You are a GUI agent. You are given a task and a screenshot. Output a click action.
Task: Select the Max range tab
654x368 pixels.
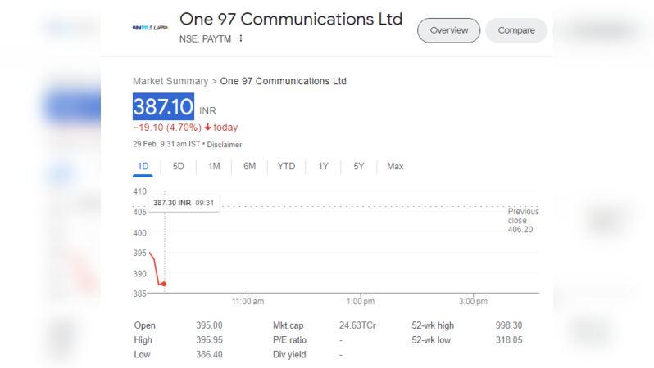[395, 167]
